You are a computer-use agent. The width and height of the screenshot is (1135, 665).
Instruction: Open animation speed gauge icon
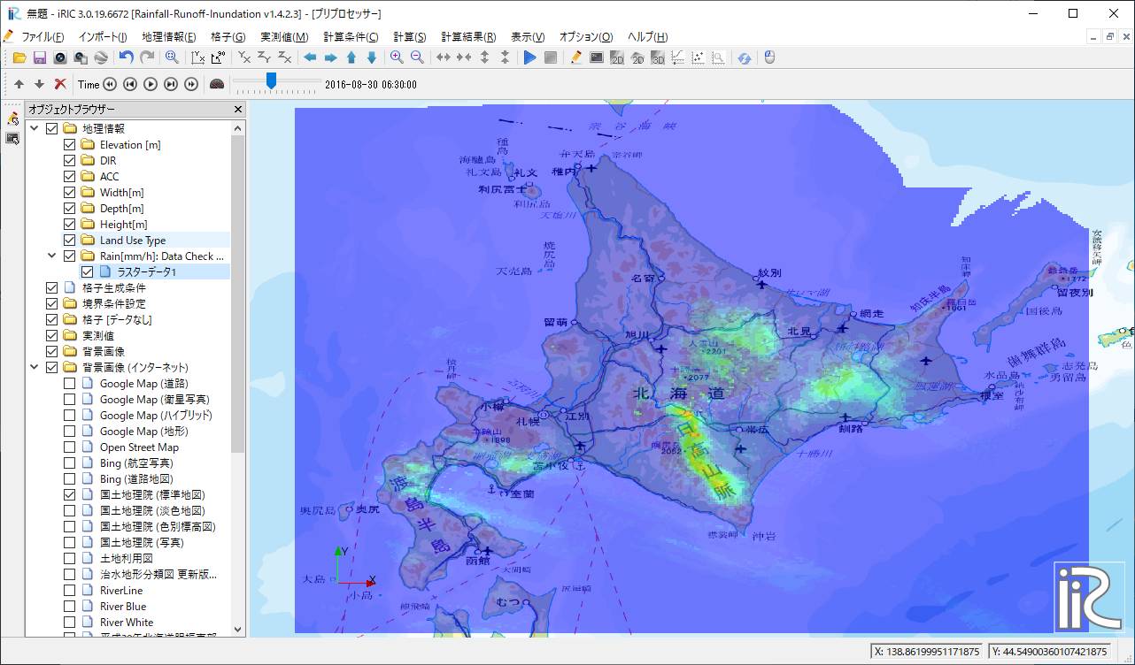(x=217, y=84)
